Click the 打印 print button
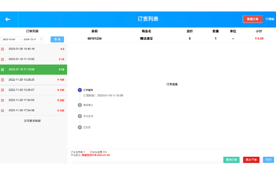This screenshot has height=172, width=276. (268, 160)
